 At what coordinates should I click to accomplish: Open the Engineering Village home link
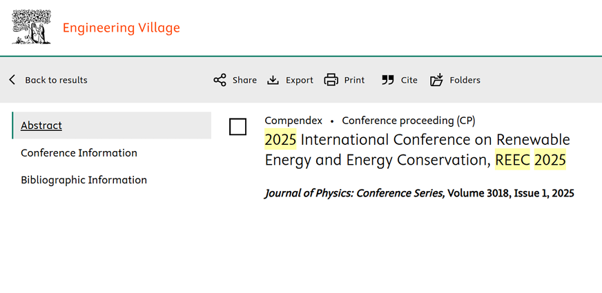click(x=121, y=28)
